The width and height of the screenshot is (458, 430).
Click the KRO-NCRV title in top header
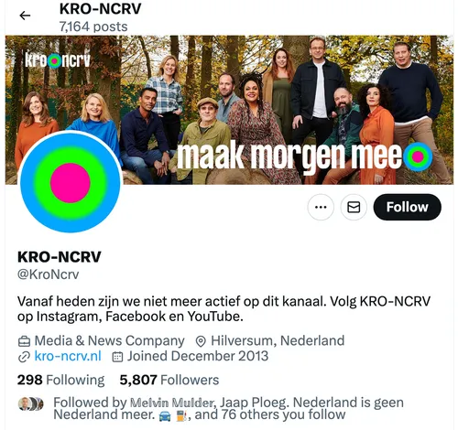pyautogui.click(x=100, y=9)
